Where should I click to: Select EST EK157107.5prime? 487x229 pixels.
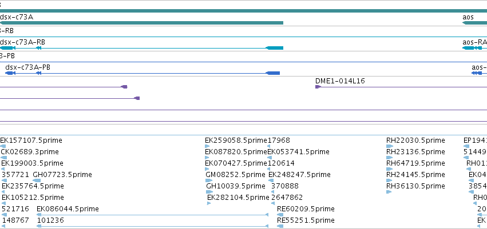[x=31, y=140]
